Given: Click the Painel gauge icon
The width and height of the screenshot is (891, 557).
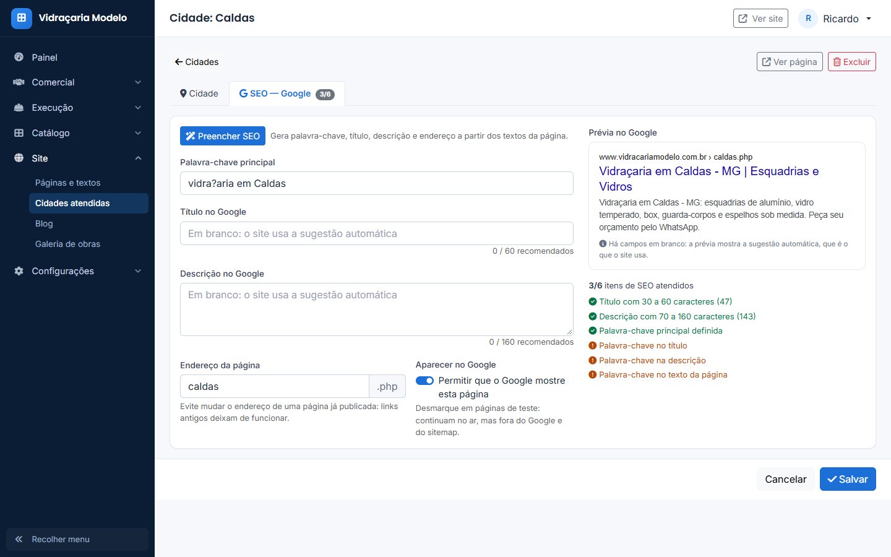Looking at the screenshot, I should point(19,57).
